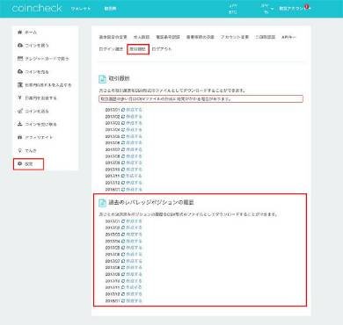Click the coincheck logo
Image resolution: width=343 pixels, height=325 pixels.
pos(37,8)
